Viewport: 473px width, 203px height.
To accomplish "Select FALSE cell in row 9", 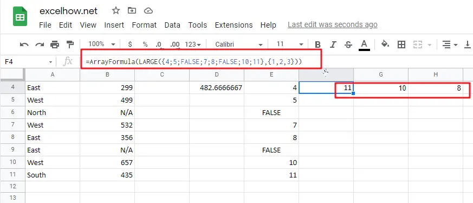I will tap(271, 150).
